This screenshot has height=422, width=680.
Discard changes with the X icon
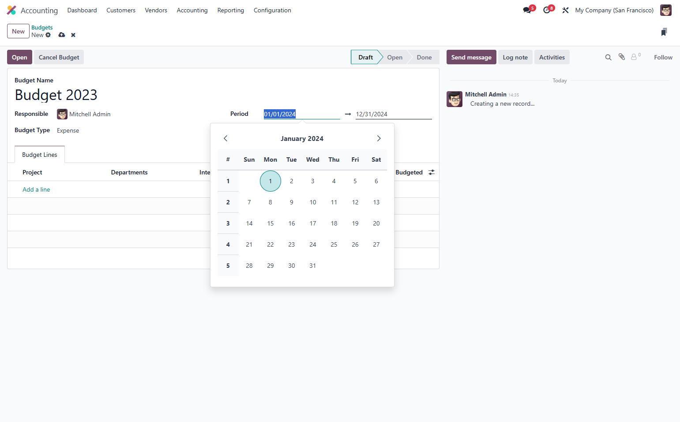(73, 35)
